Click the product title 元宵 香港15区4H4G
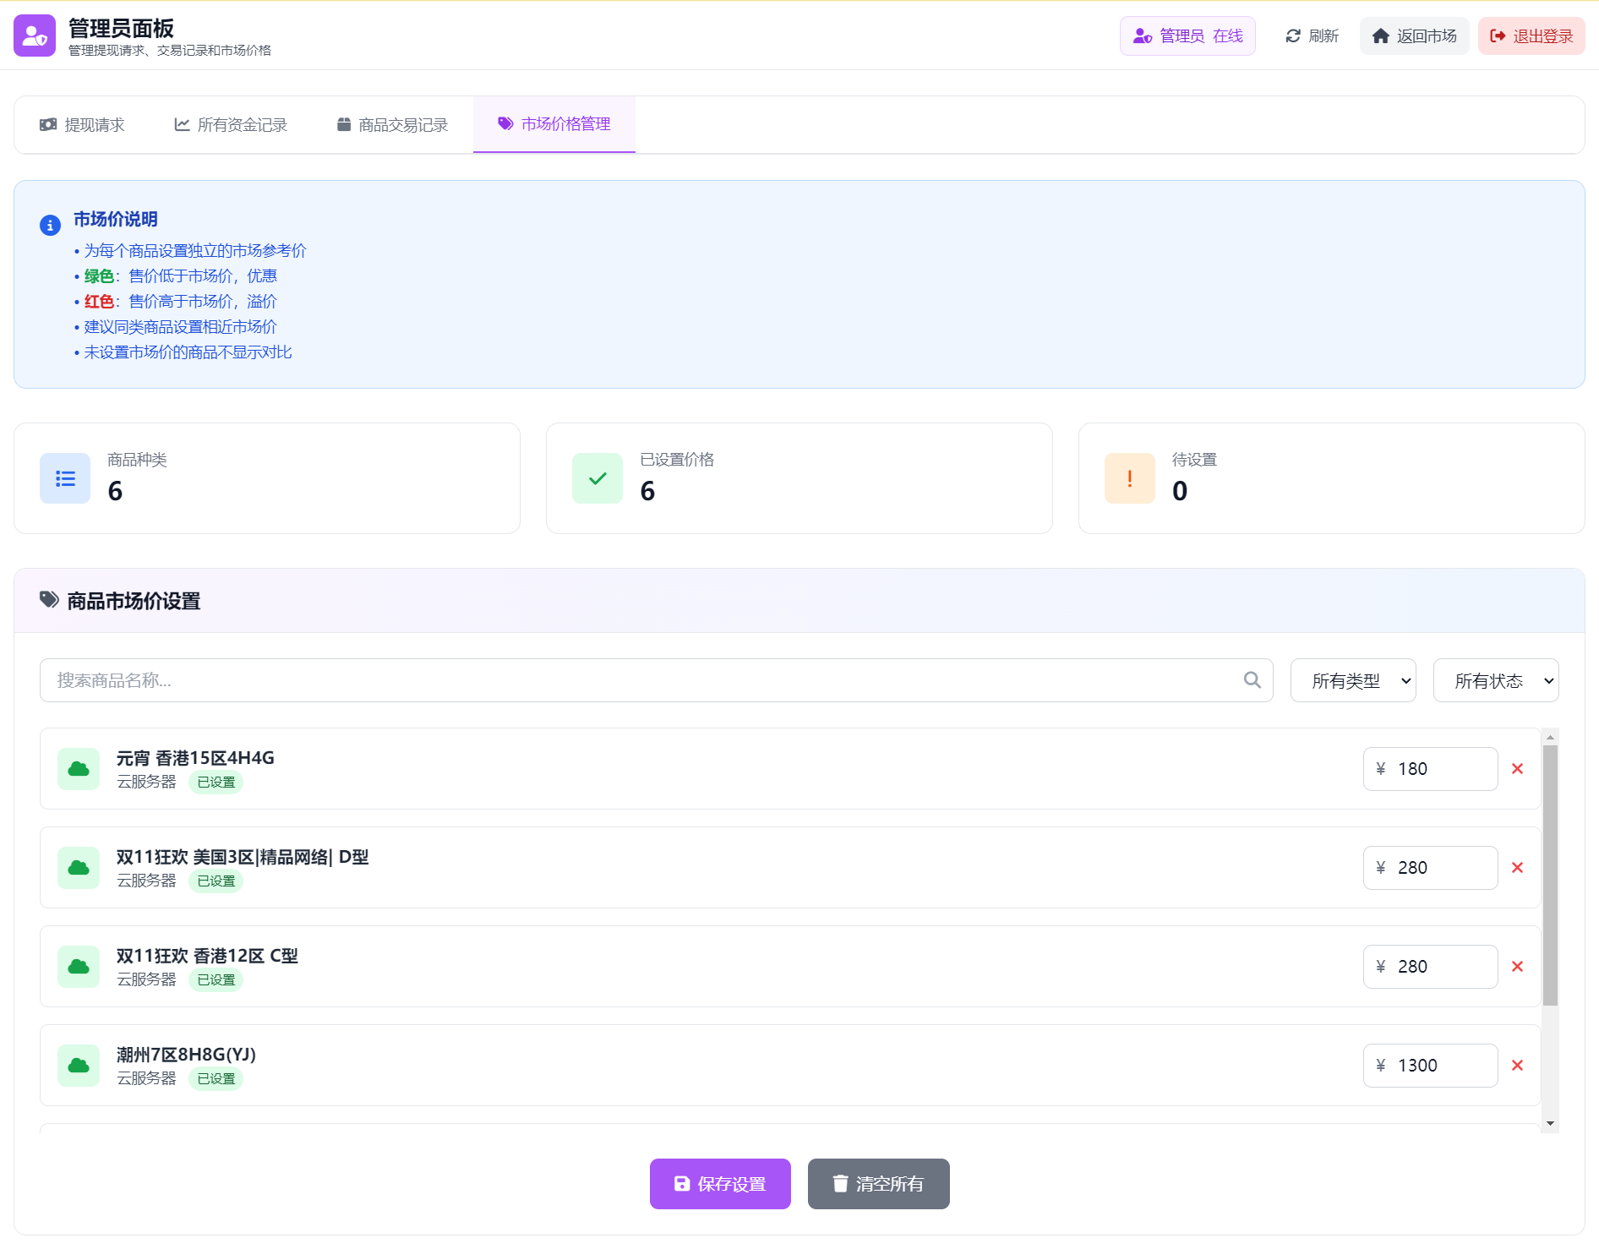 point(195,758)
